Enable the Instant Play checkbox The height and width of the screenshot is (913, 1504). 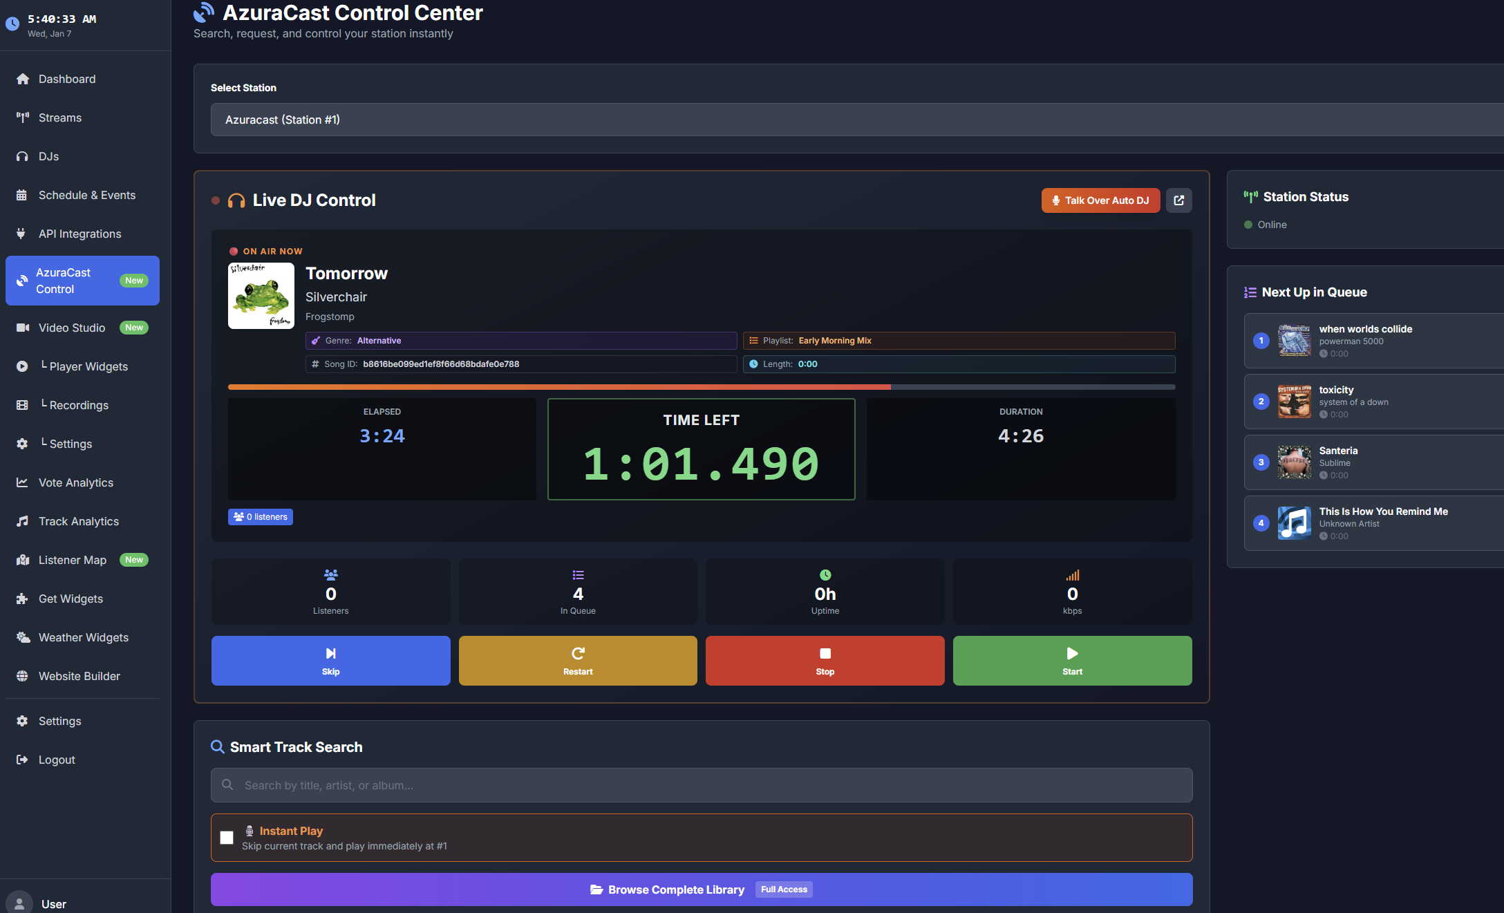pos(226,837)
